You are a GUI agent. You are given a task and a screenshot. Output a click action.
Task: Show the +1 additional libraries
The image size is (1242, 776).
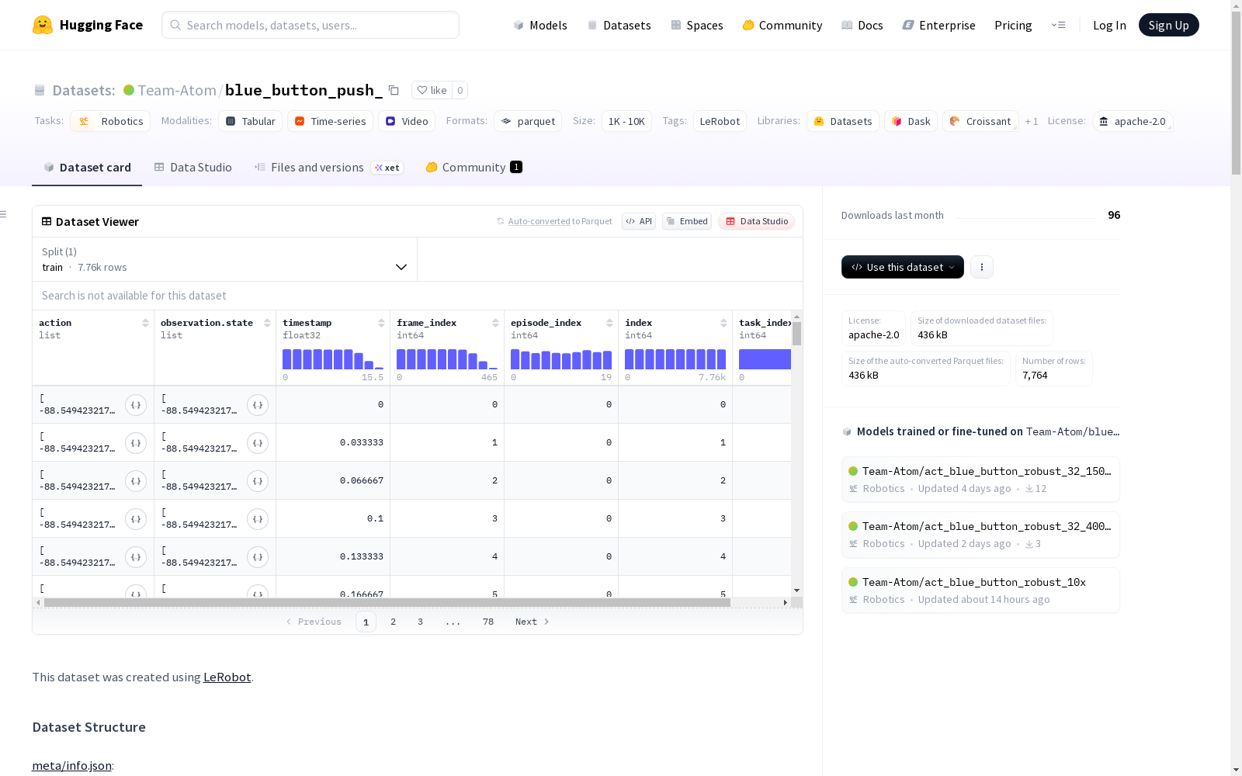click(1032, 121)
